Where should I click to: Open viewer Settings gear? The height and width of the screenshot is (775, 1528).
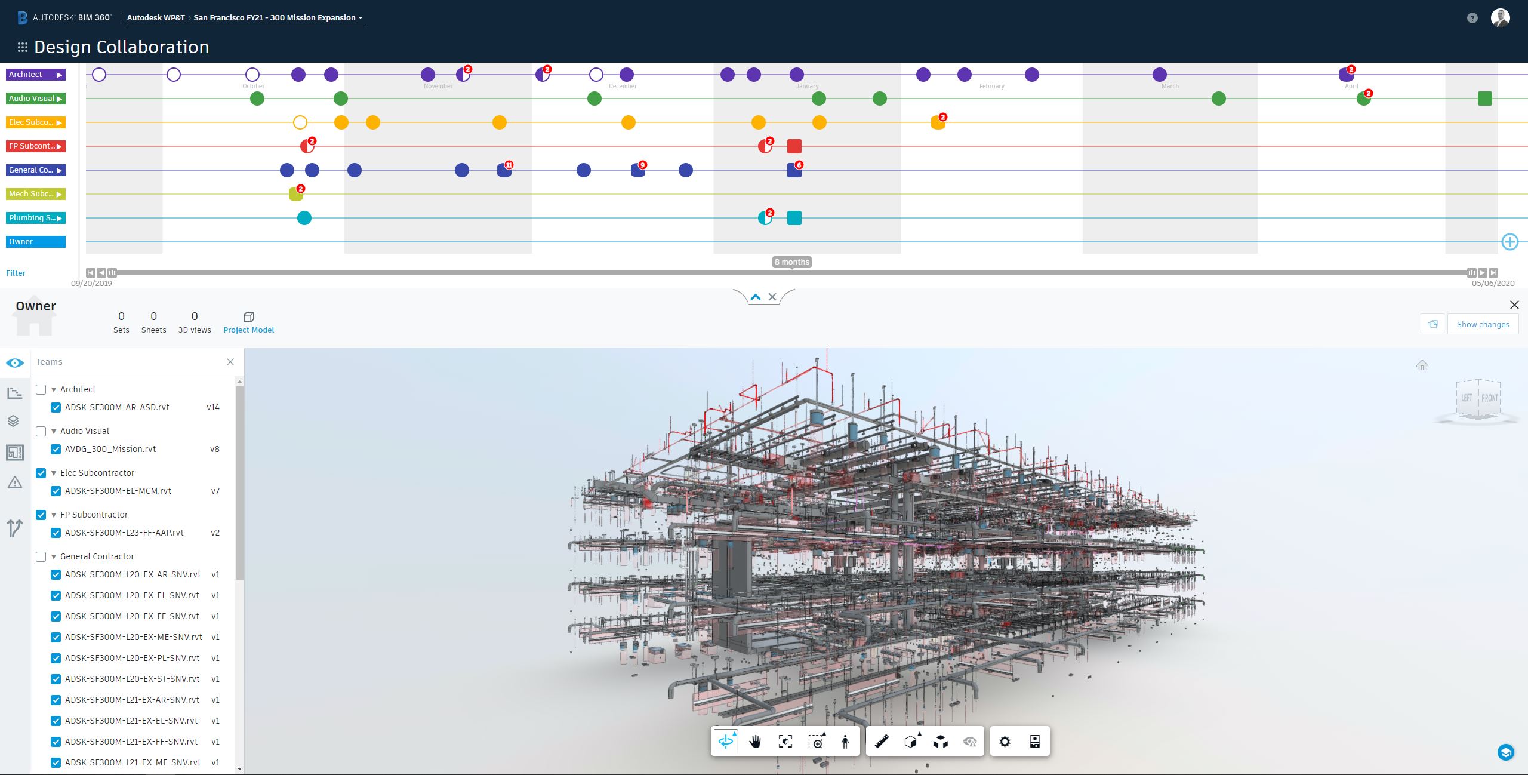[1005, 742]
